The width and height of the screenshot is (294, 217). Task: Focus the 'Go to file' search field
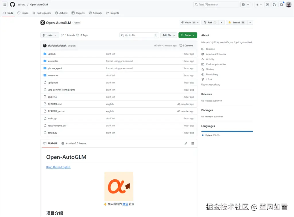[139, 35]
